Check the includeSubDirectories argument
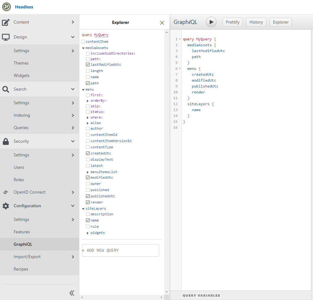Screen dimensions: 313x300 coord(87,53)
